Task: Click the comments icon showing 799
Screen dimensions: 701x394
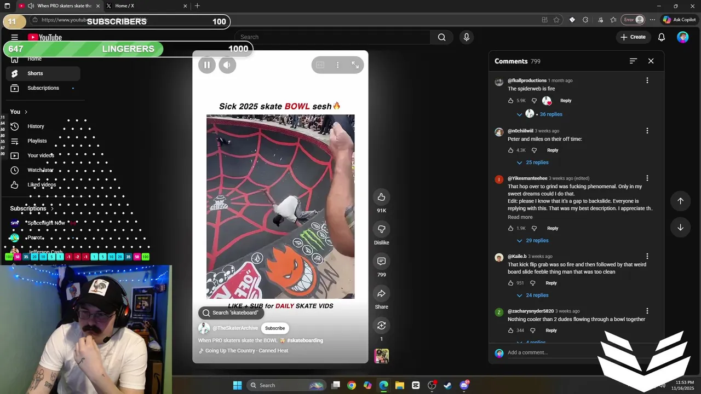Action: 381,261
